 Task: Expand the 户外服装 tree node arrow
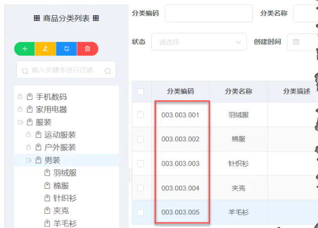pyautogui.click(x=29, y=147)
